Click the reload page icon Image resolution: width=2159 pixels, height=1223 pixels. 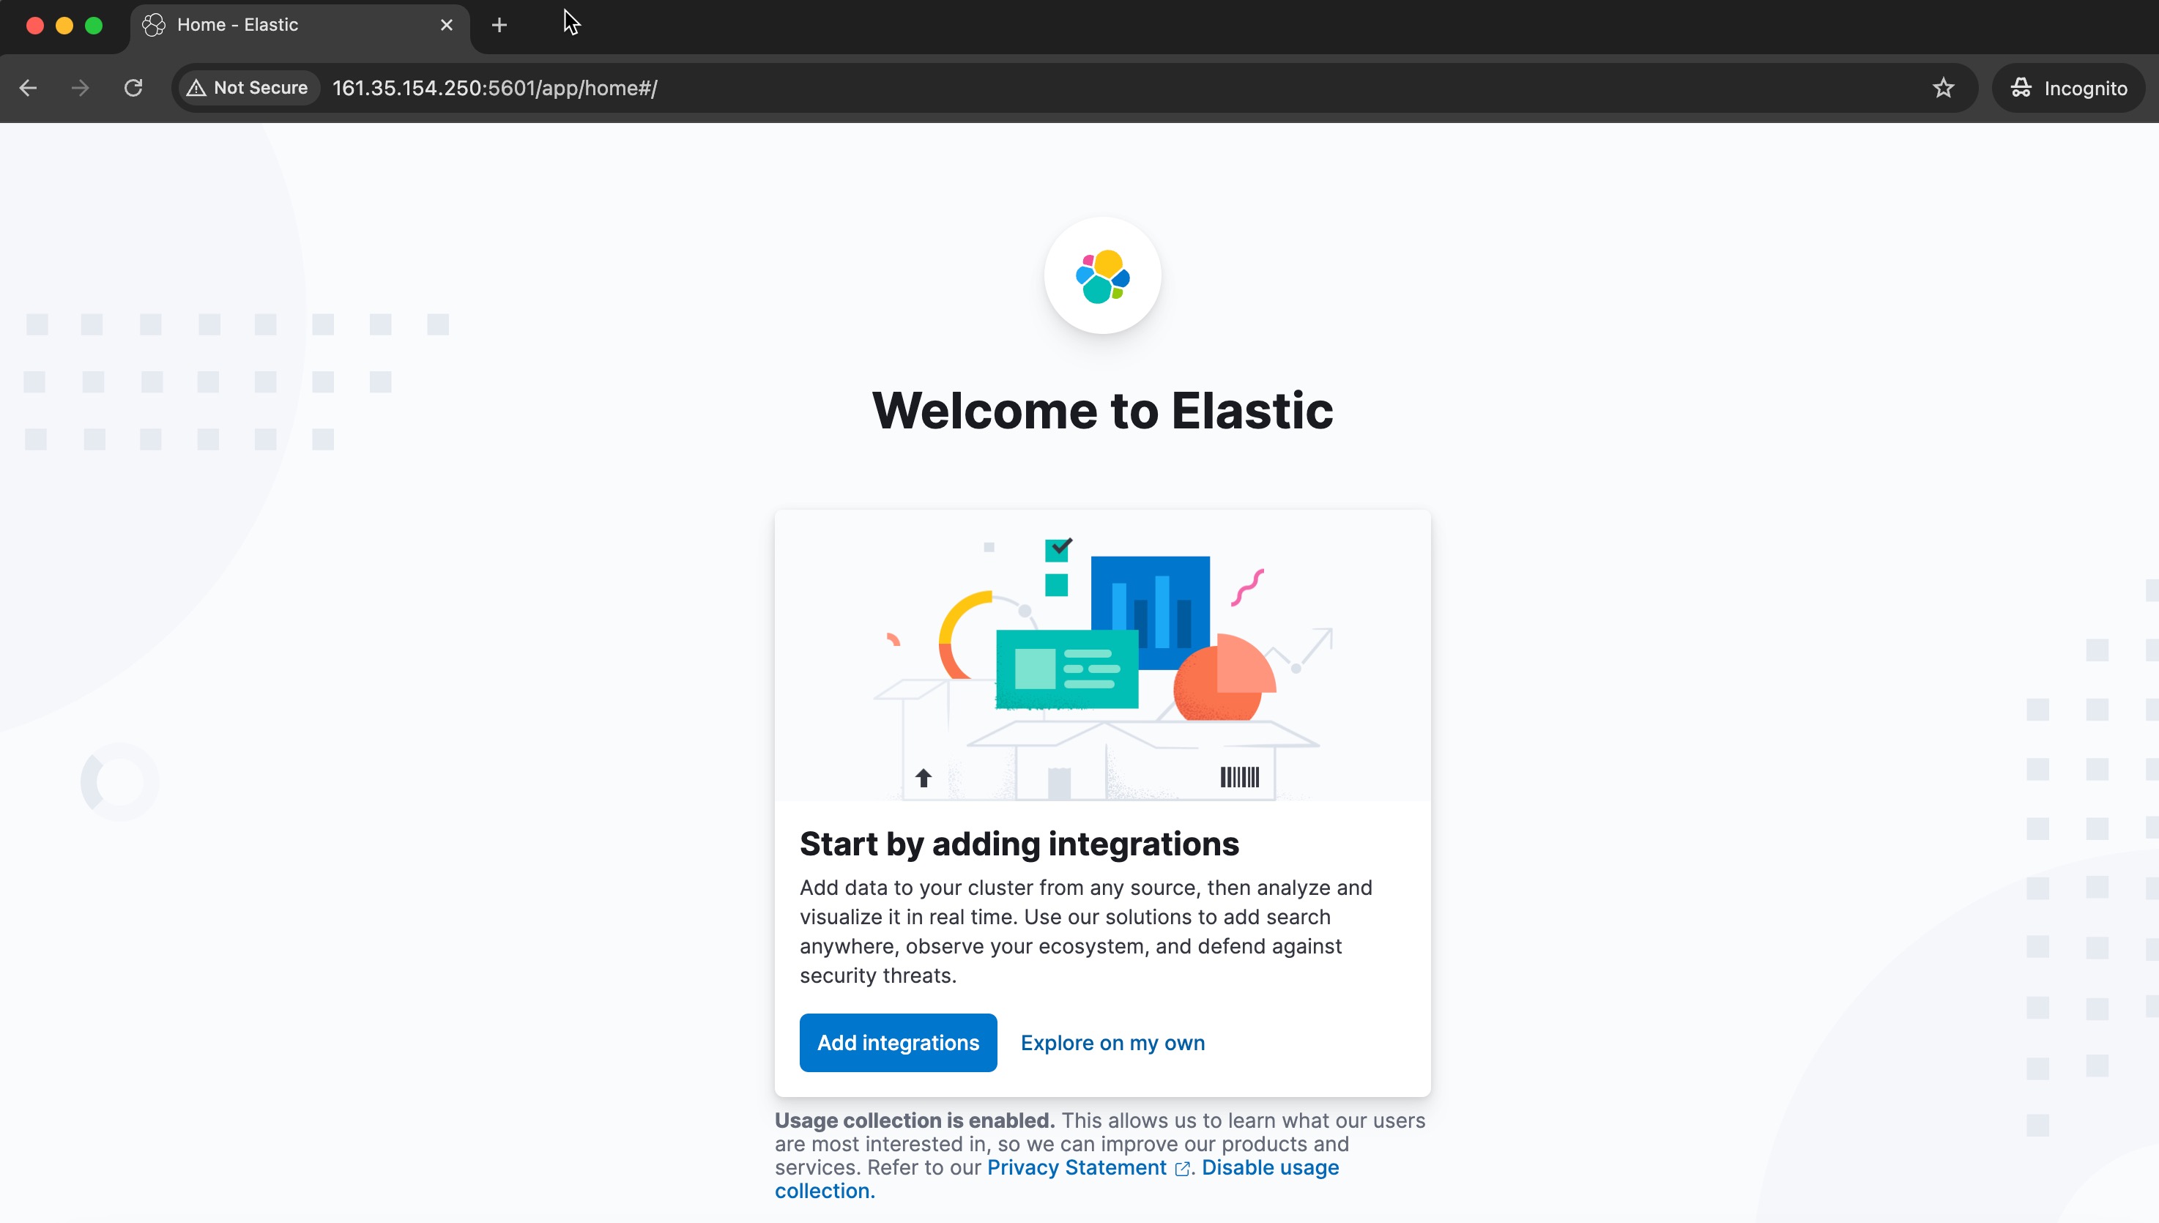pyautogui.click(x=133, y=87)
